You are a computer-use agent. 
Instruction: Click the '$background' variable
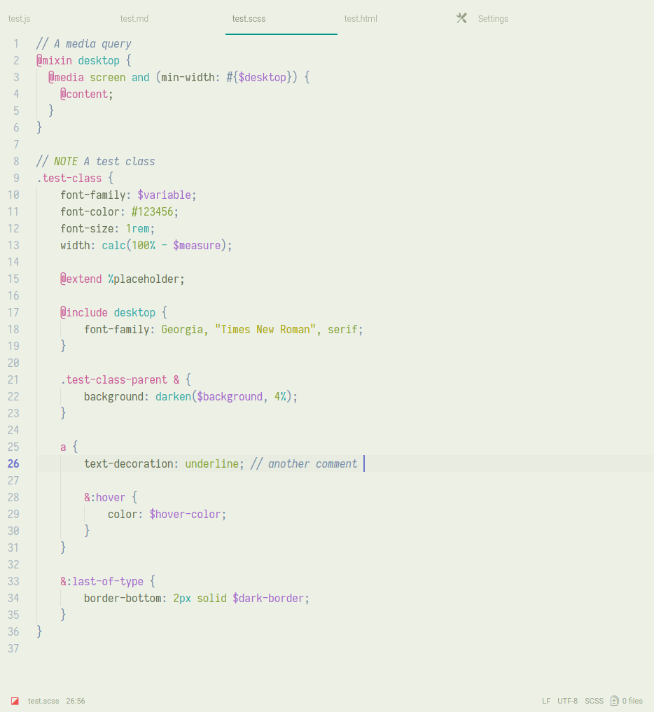230,396
